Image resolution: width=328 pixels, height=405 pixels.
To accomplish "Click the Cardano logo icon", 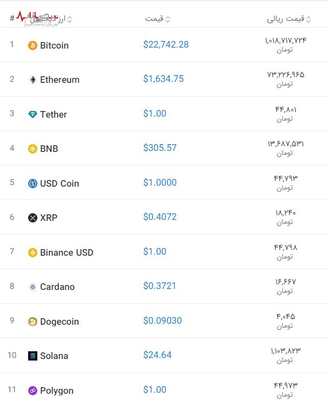I will [33, 287].
